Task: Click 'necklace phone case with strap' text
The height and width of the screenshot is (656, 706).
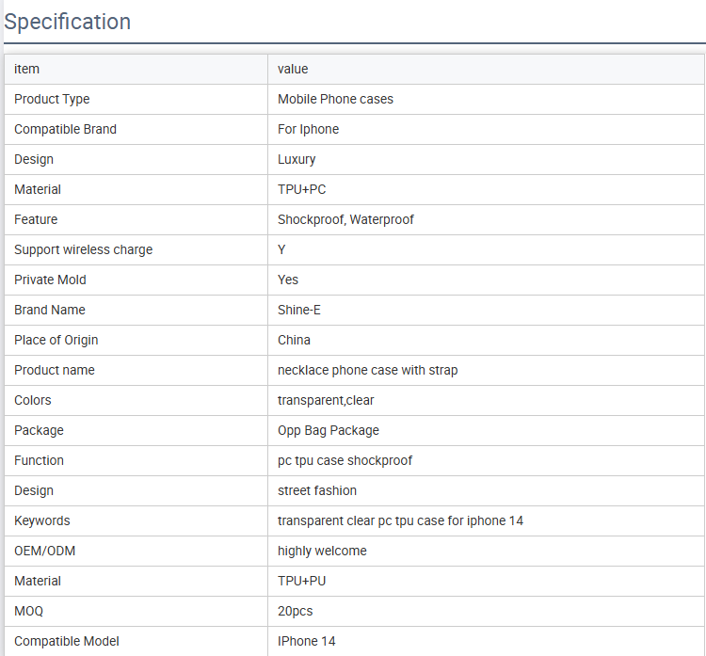Action: (x=367, y=370)
